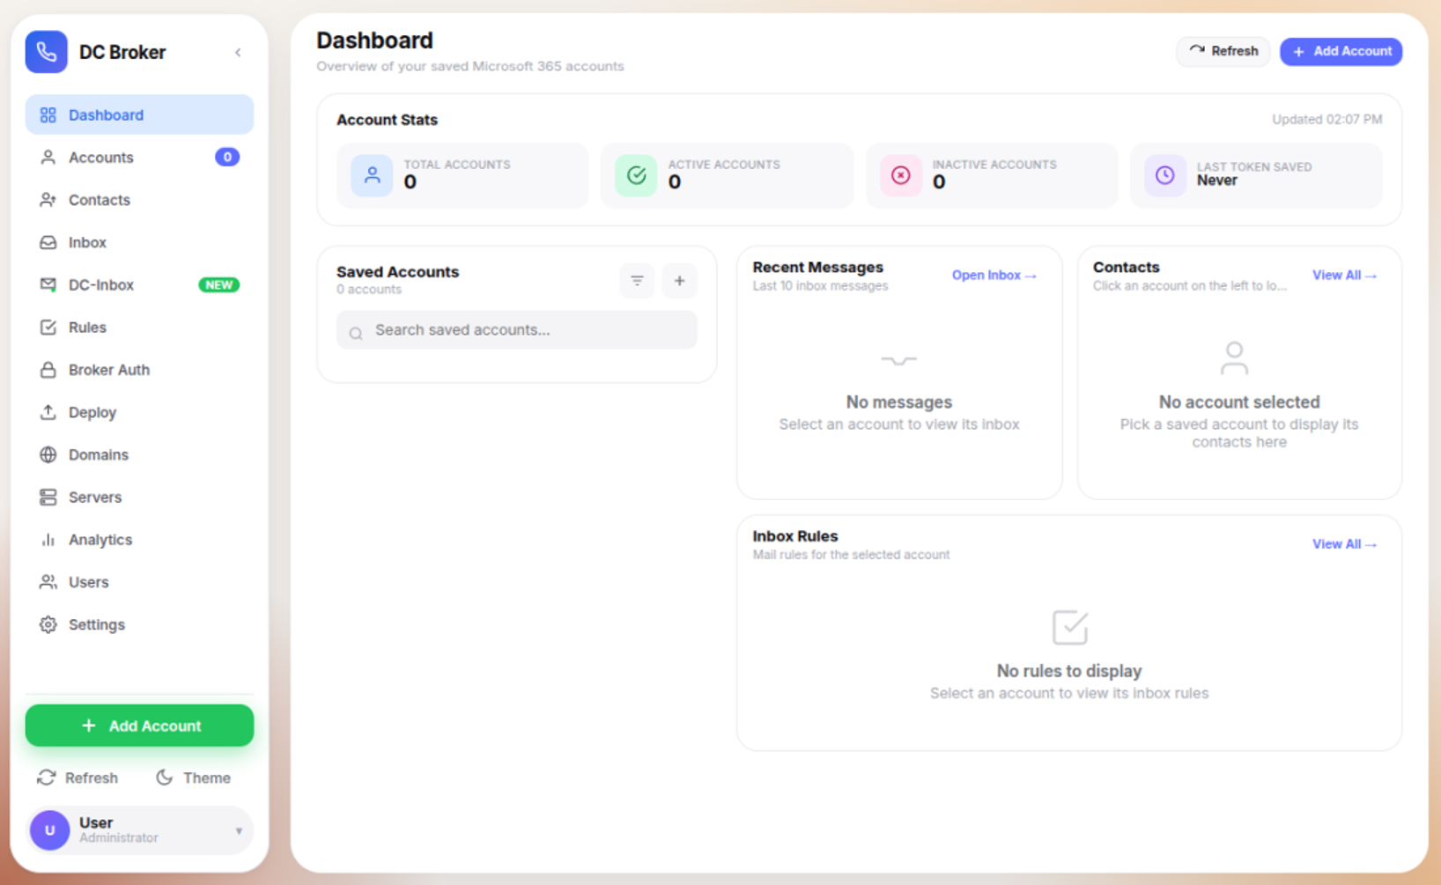The height and width of the screenshot is (885, 1441).
Task: Click the Analytics bar chart icon
Action: coord(48,540)
